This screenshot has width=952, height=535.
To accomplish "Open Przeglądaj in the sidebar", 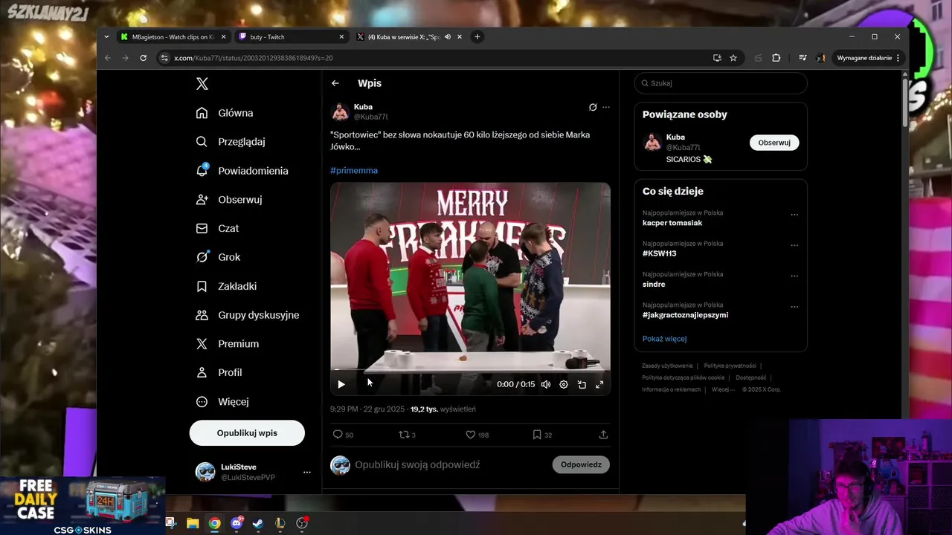I will (x=231, y=142).
